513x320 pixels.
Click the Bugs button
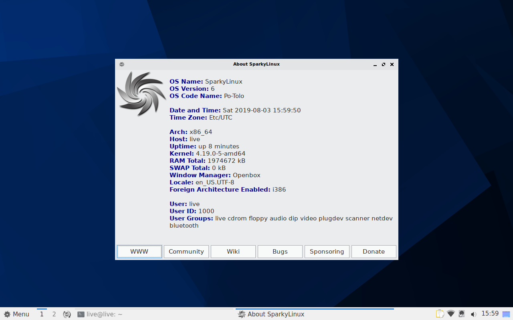280,252
